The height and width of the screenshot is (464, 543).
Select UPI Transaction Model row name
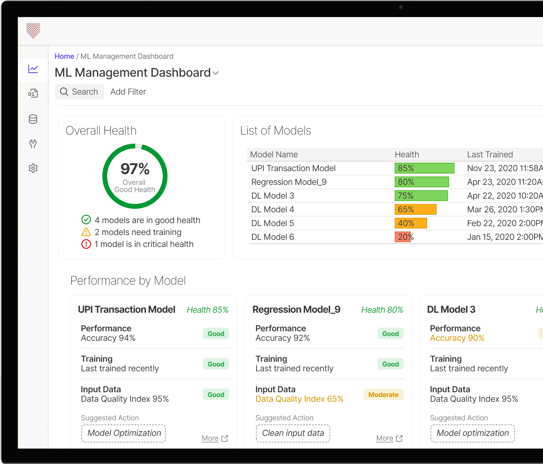[x=293, y=168]
